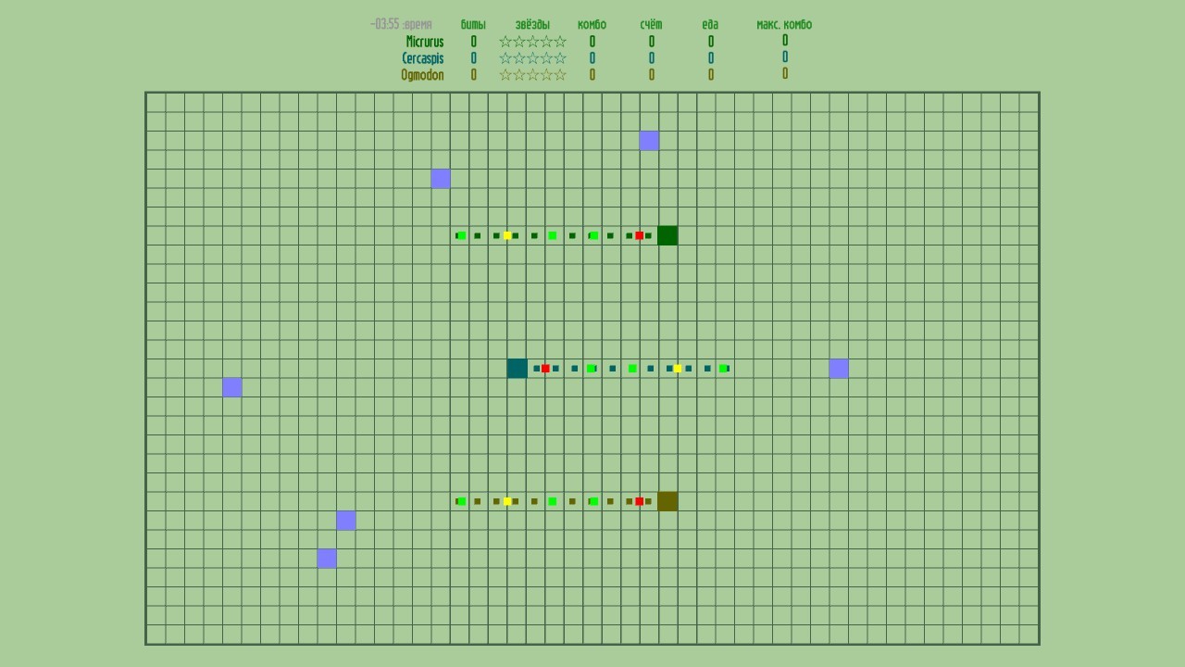
Task: Click the dark green Micrurus snake head
Action: point(667,235)
